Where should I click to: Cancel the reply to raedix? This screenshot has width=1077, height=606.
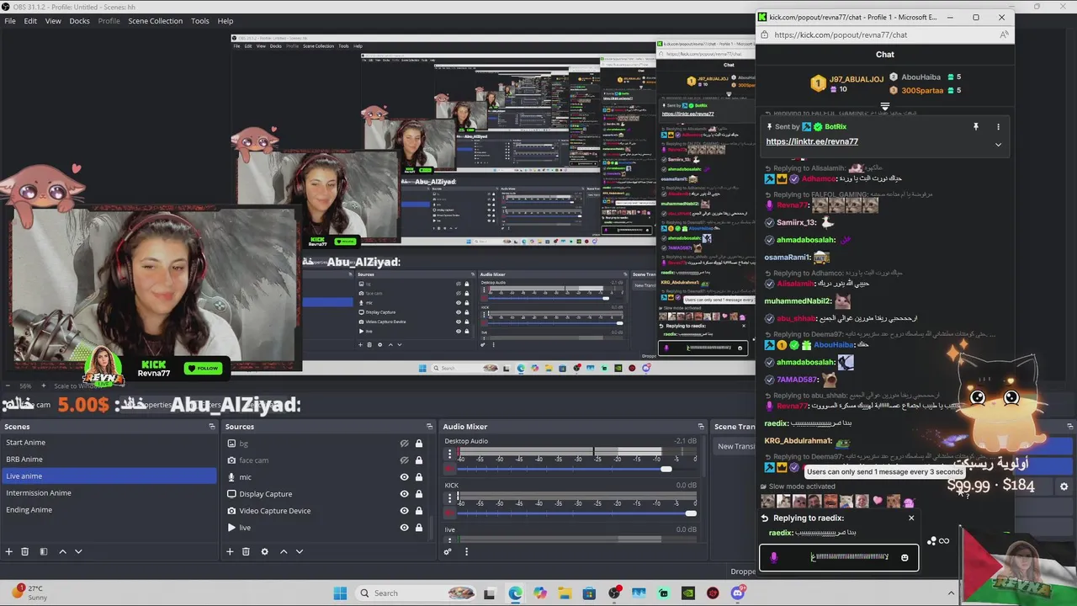click(911, 518)
